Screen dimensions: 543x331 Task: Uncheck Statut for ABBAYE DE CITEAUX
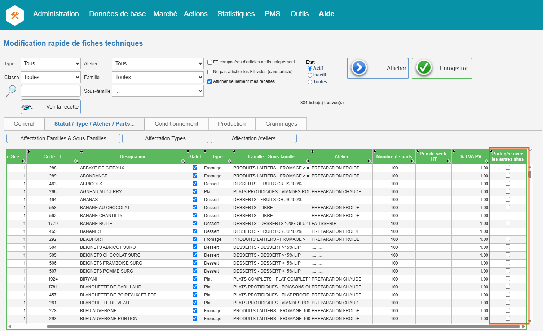(x=195, y=168)
